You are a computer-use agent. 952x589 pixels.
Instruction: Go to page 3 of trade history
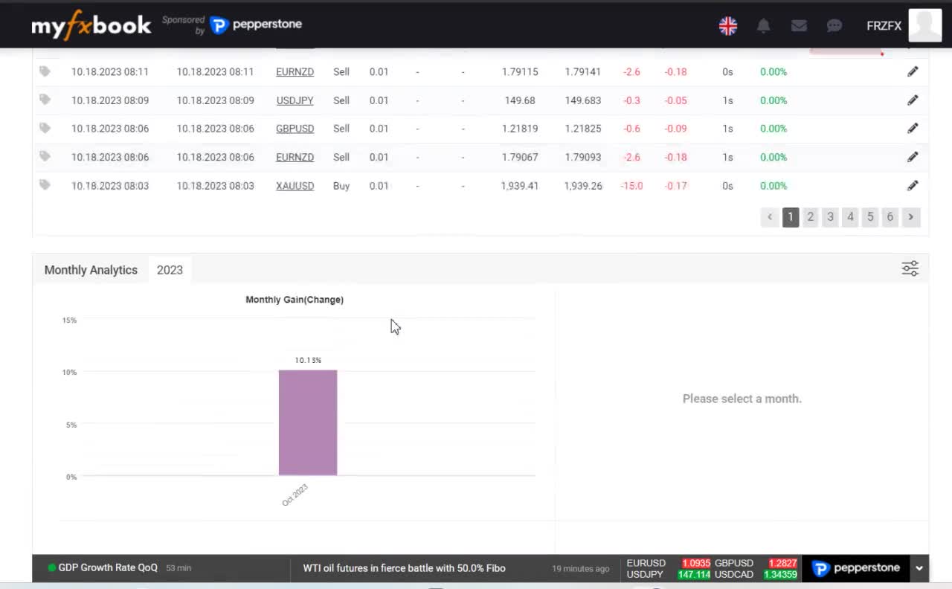[x=830, y=217]
